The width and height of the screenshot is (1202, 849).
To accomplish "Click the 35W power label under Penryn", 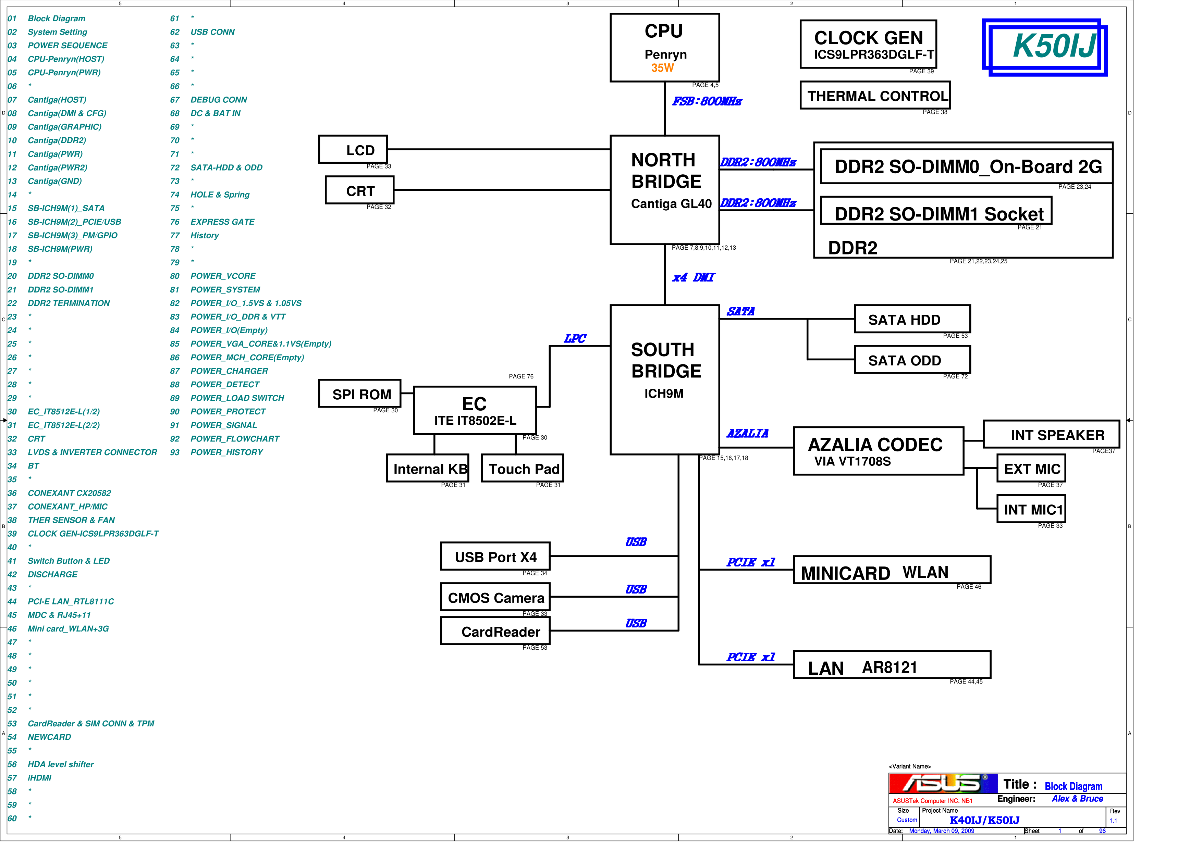I will 662,68.
